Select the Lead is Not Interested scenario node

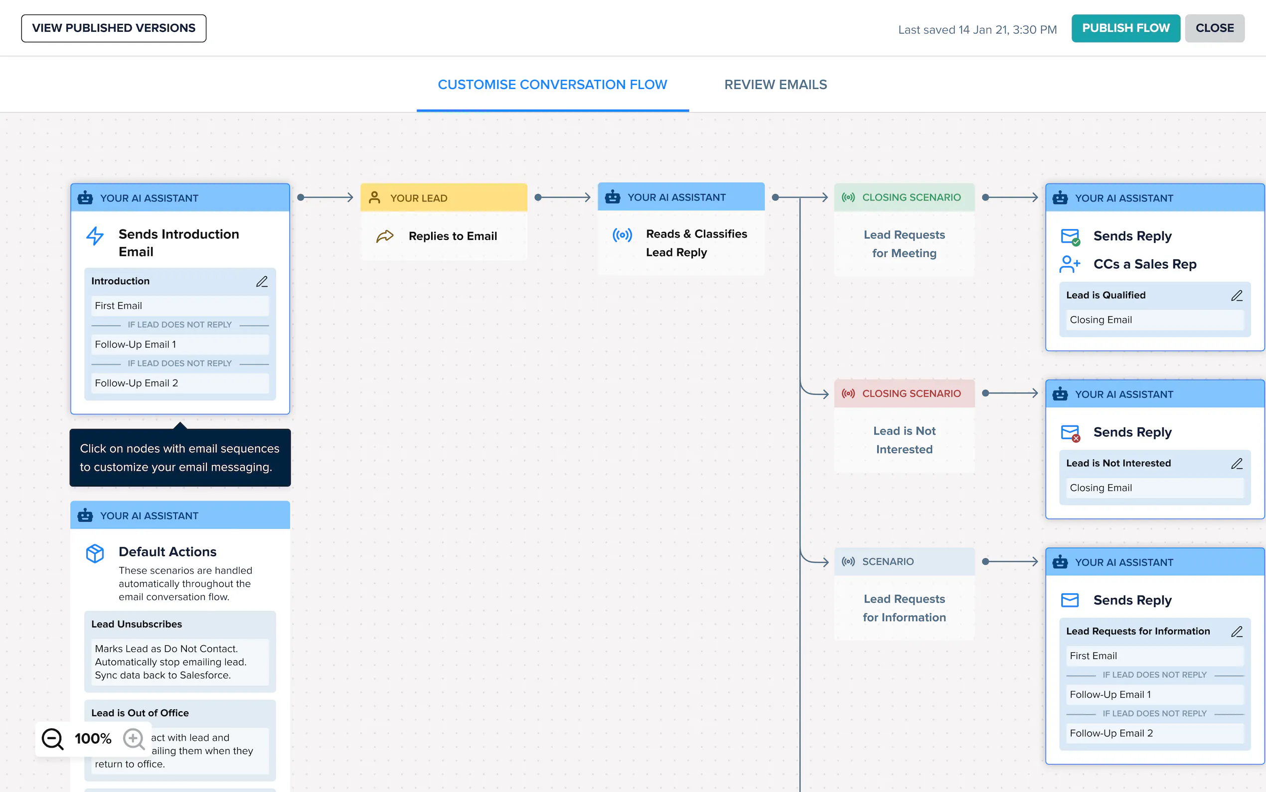pyautogui.click(x=904, y=440)
